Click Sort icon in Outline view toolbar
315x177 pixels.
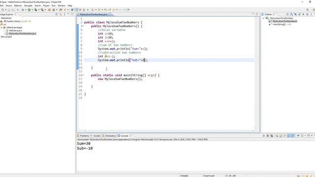(x=291, y=14)
